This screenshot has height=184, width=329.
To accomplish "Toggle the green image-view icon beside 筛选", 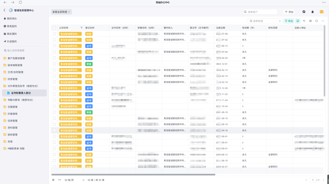I will click(298, 21).
